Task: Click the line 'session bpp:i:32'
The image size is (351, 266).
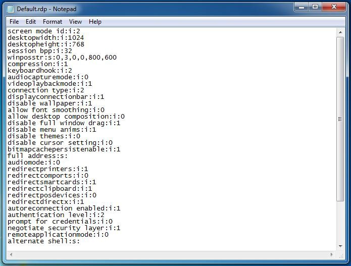Action: point(39,51)
